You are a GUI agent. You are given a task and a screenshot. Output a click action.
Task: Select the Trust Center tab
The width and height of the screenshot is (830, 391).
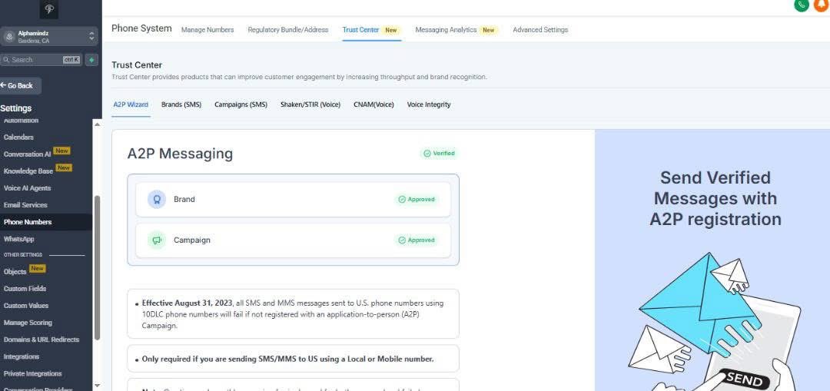click(x=371, y=30)
